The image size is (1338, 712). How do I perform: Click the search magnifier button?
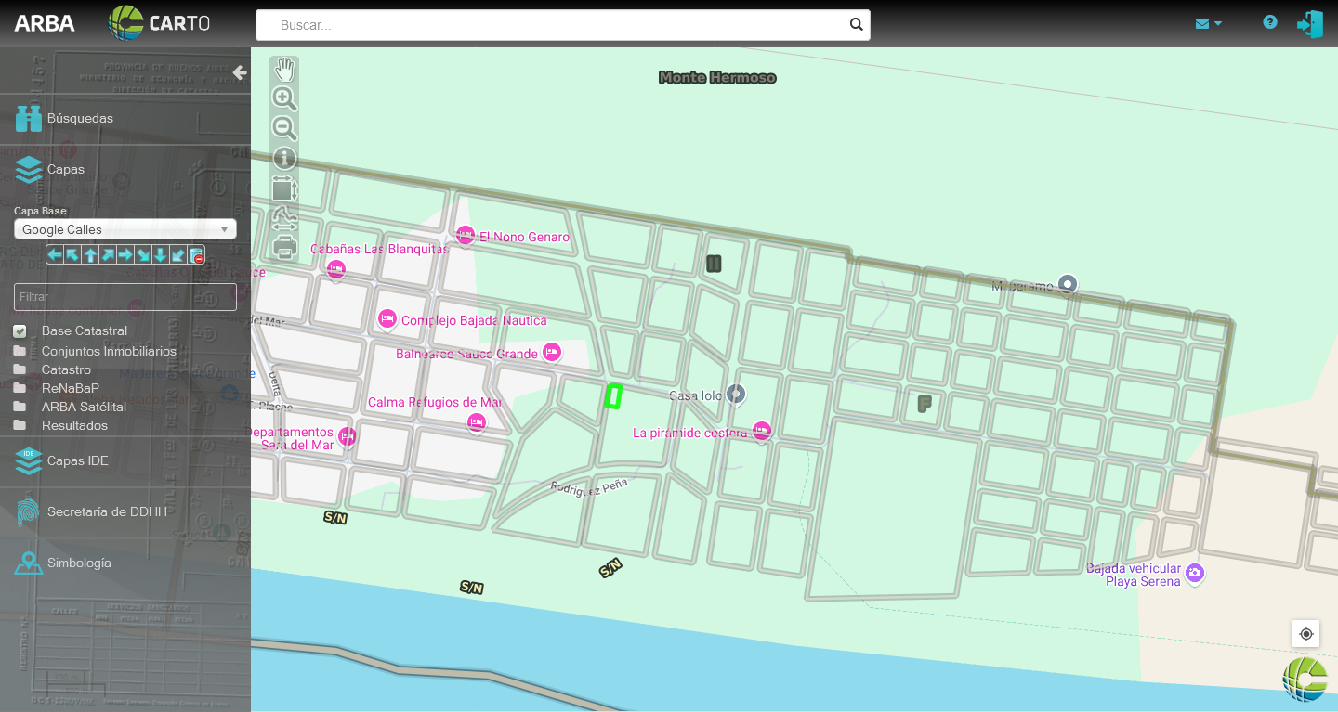click(856, 25)
